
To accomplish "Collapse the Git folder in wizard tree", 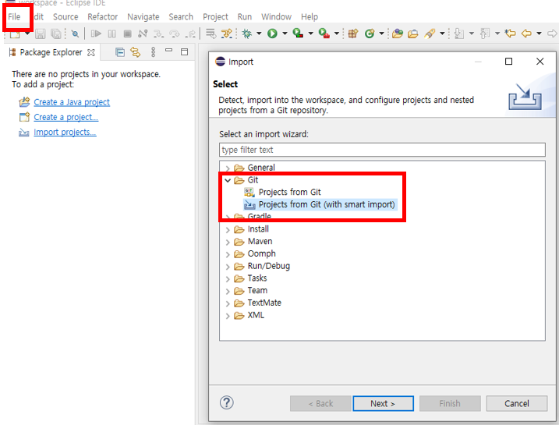I will pyautogui.click(x=228, y=180).
